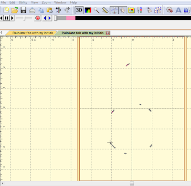
Task: Open the Help menu
Action: (x=74, y=2)
